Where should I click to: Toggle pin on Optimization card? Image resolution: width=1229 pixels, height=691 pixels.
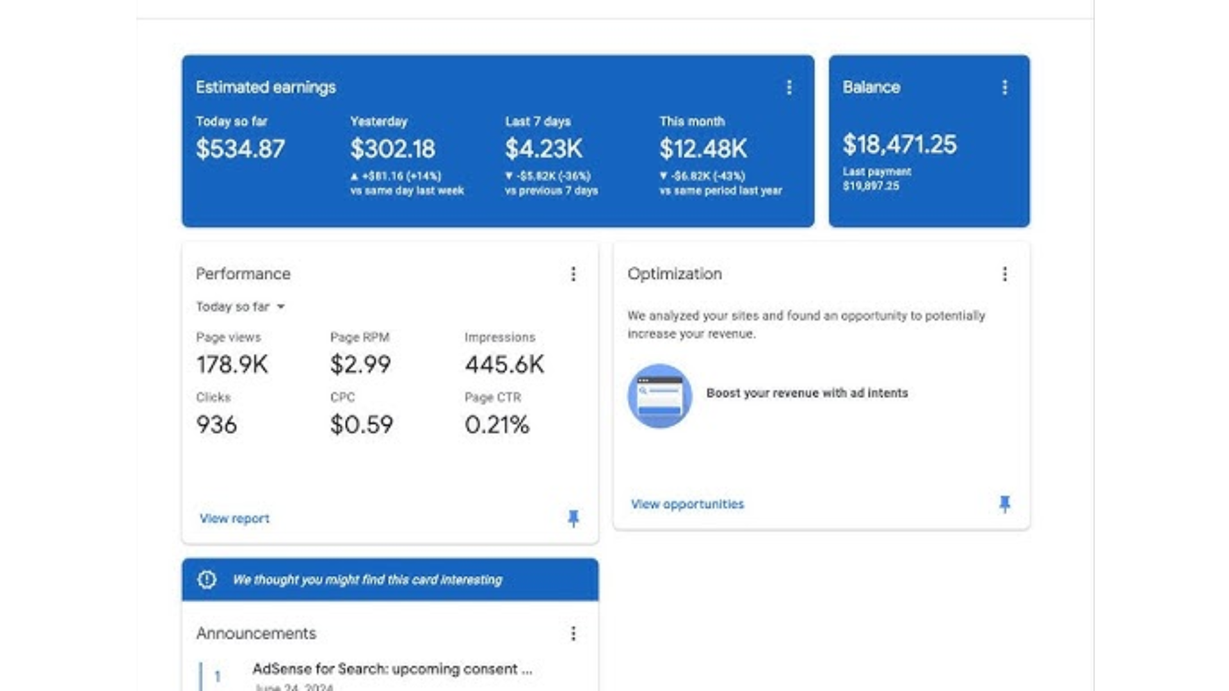click(1004, 504)
